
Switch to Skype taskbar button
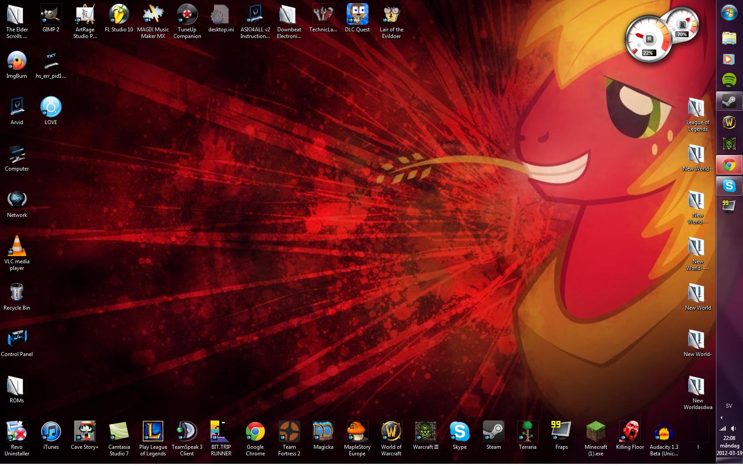(729, 186)
